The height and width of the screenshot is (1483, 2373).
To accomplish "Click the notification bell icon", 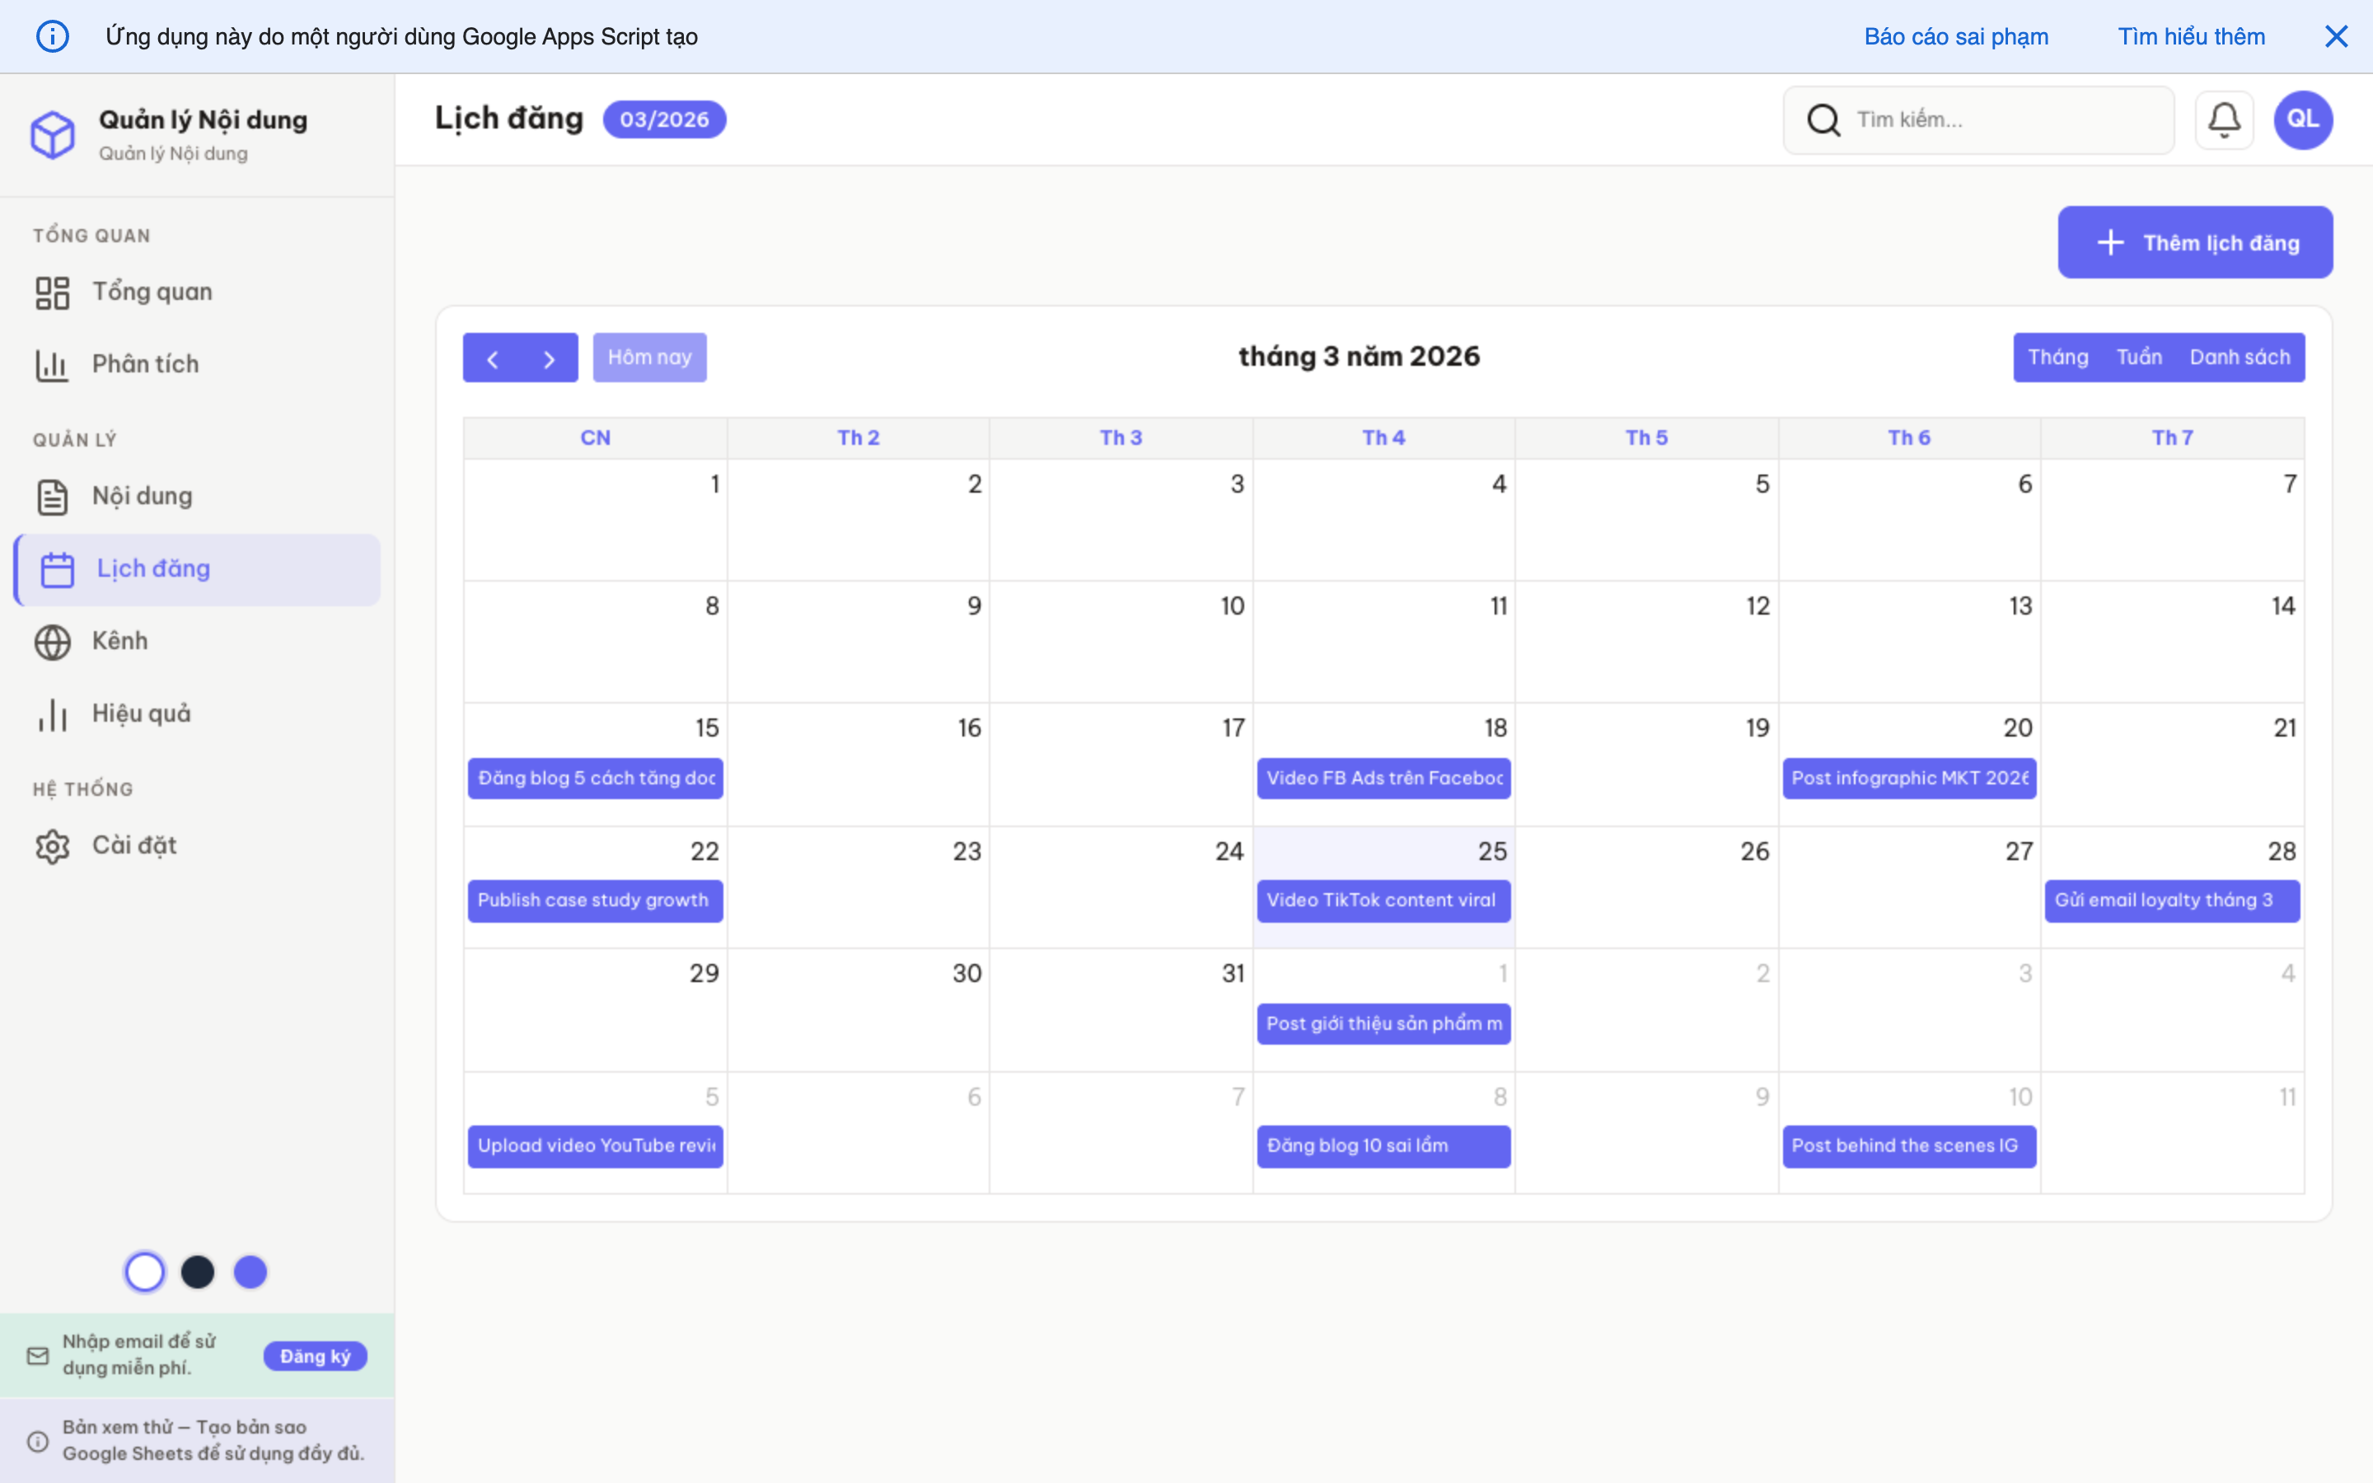I will (2224, 119).
